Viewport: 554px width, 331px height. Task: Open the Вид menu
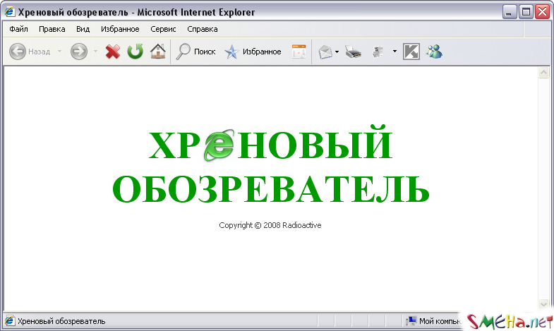click(83, 29)
